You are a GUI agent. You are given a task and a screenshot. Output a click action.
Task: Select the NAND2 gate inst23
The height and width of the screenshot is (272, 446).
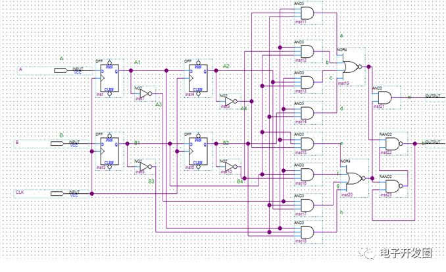pos(394,186)
